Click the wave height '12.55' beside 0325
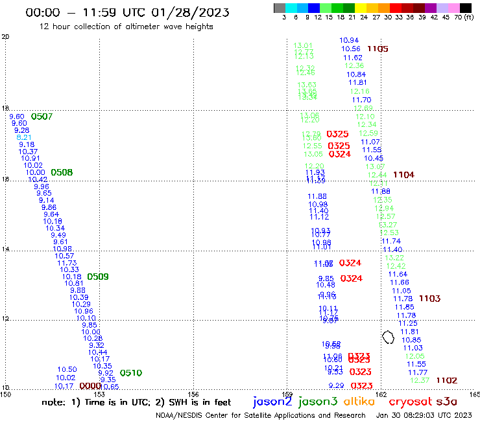This screenshot has height=421, width=480. [x=312, y=146]
